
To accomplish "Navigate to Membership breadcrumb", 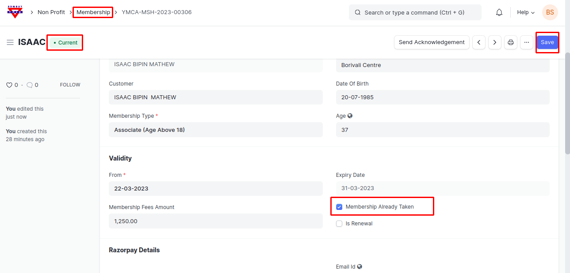I will tap(93, 12).
